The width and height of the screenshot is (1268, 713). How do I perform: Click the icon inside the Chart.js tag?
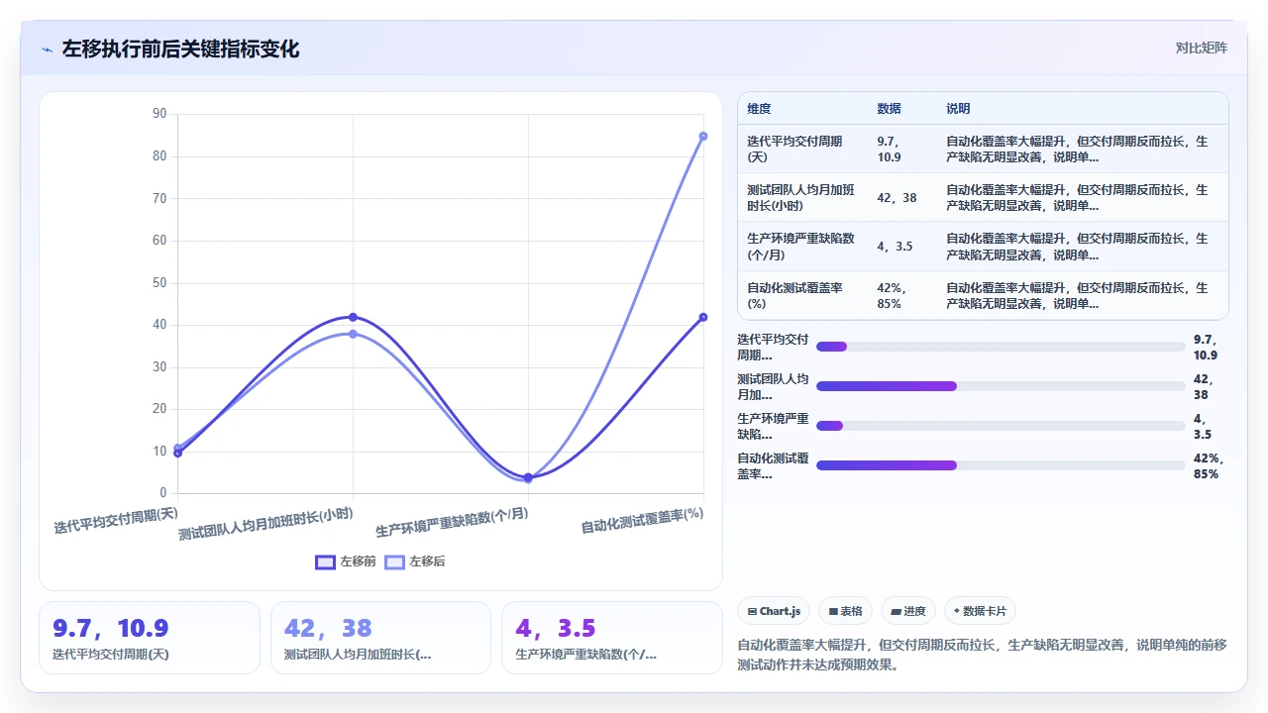coord(753,612)
